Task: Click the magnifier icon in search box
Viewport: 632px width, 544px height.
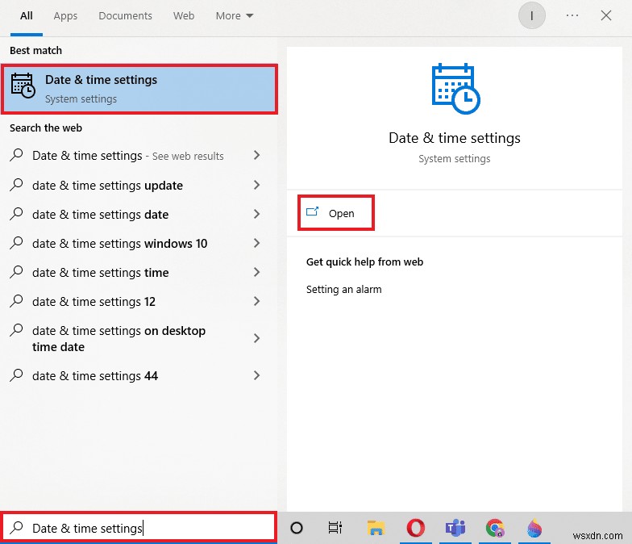Action: click(x=16, y=527)
